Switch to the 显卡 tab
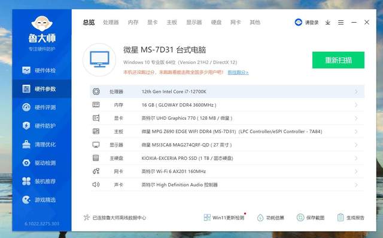 click(x=153, y=23)
